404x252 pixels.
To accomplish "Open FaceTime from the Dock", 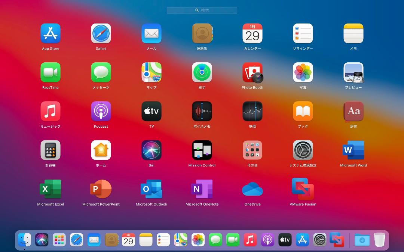I will point(233,240).
